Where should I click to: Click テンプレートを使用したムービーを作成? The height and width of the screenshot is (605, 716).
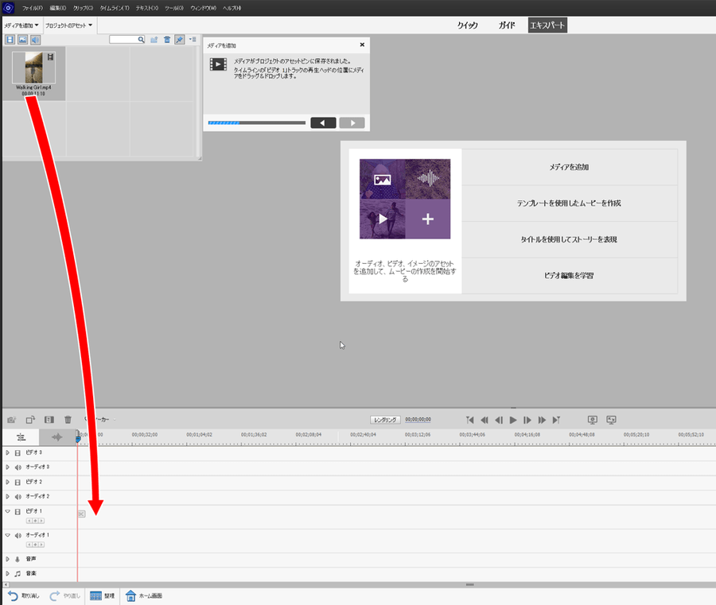pos(569,203)
